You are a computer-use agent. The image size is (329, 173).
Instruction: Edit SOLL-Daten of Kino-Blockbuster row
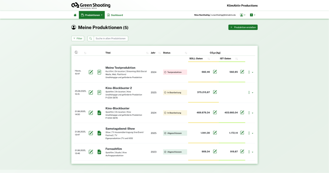tap(215, 113)
